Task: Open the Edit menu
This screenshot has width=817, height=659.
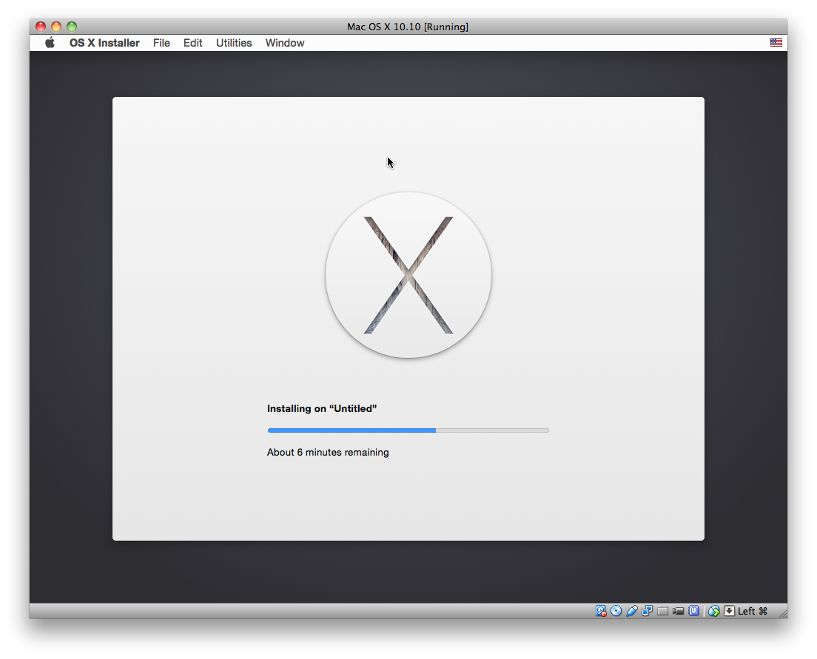Action: (193, 43)
